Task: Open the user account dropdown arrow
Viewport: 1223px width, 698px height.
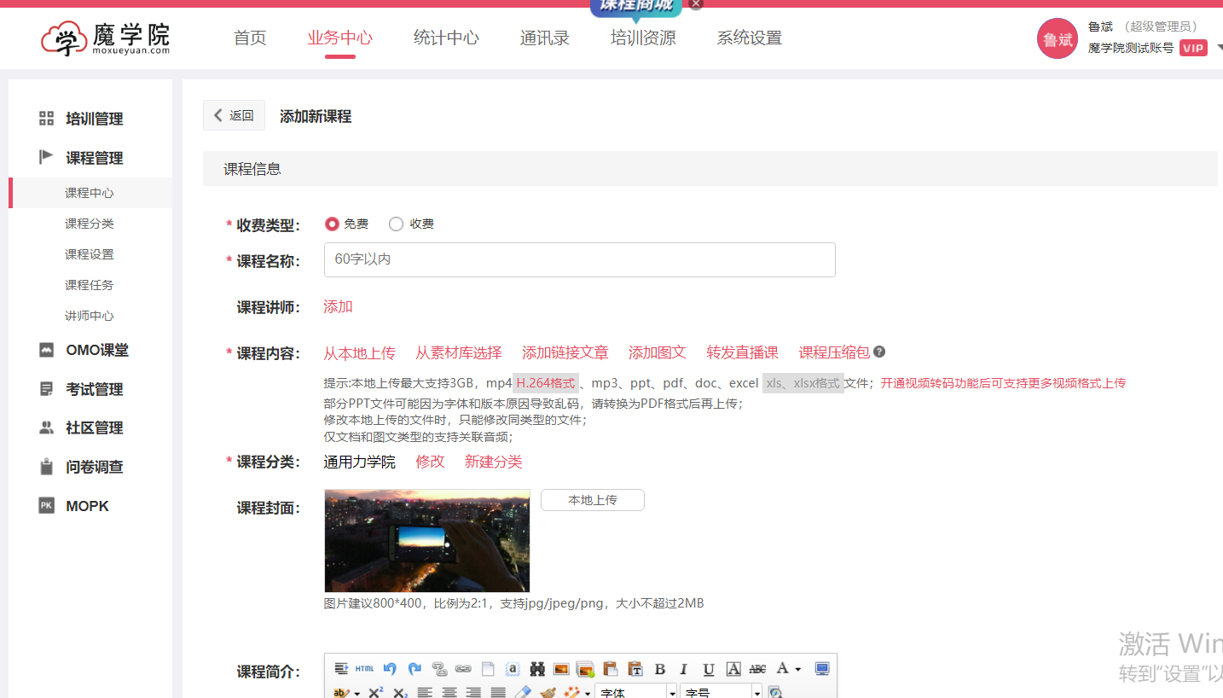Action: 1219,48
